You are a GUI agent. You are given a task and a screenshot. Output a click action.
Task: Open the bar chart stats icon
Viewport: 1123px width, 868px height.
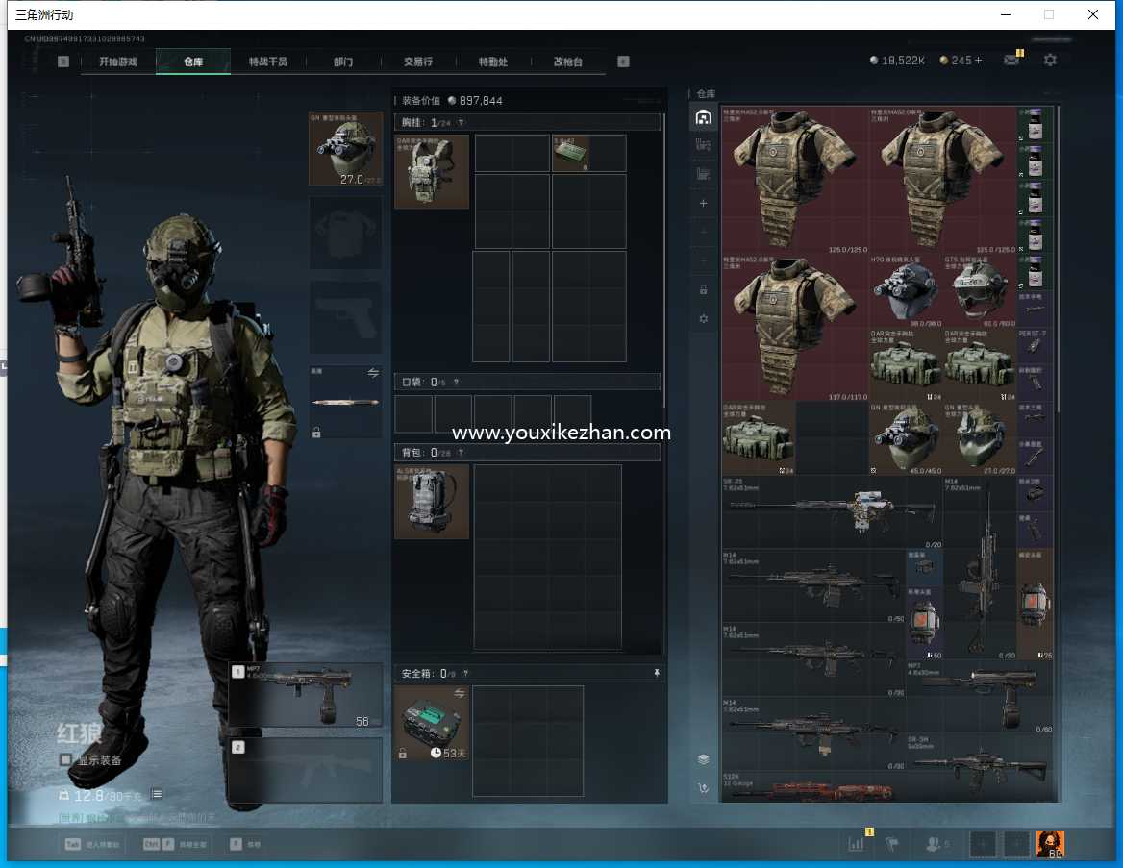pyautogui.click(x=856, y=844)
